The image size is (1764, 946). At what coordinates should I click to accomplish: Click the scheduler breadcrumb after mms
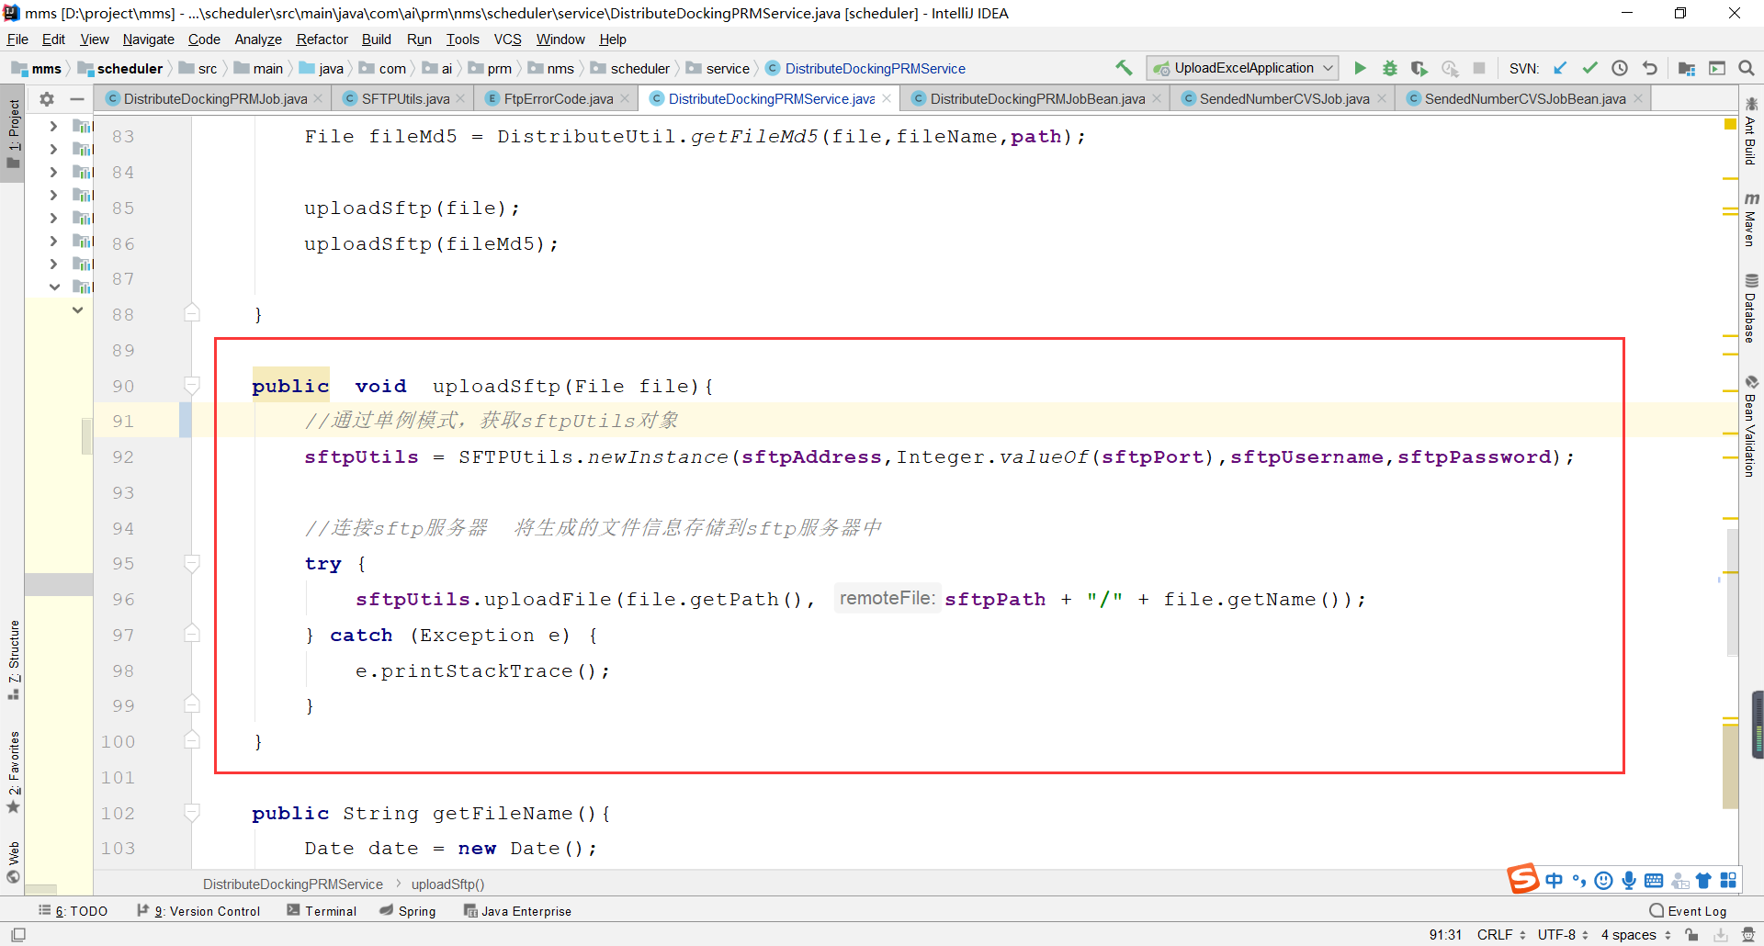pyautogui.click(x=120, y=69)
